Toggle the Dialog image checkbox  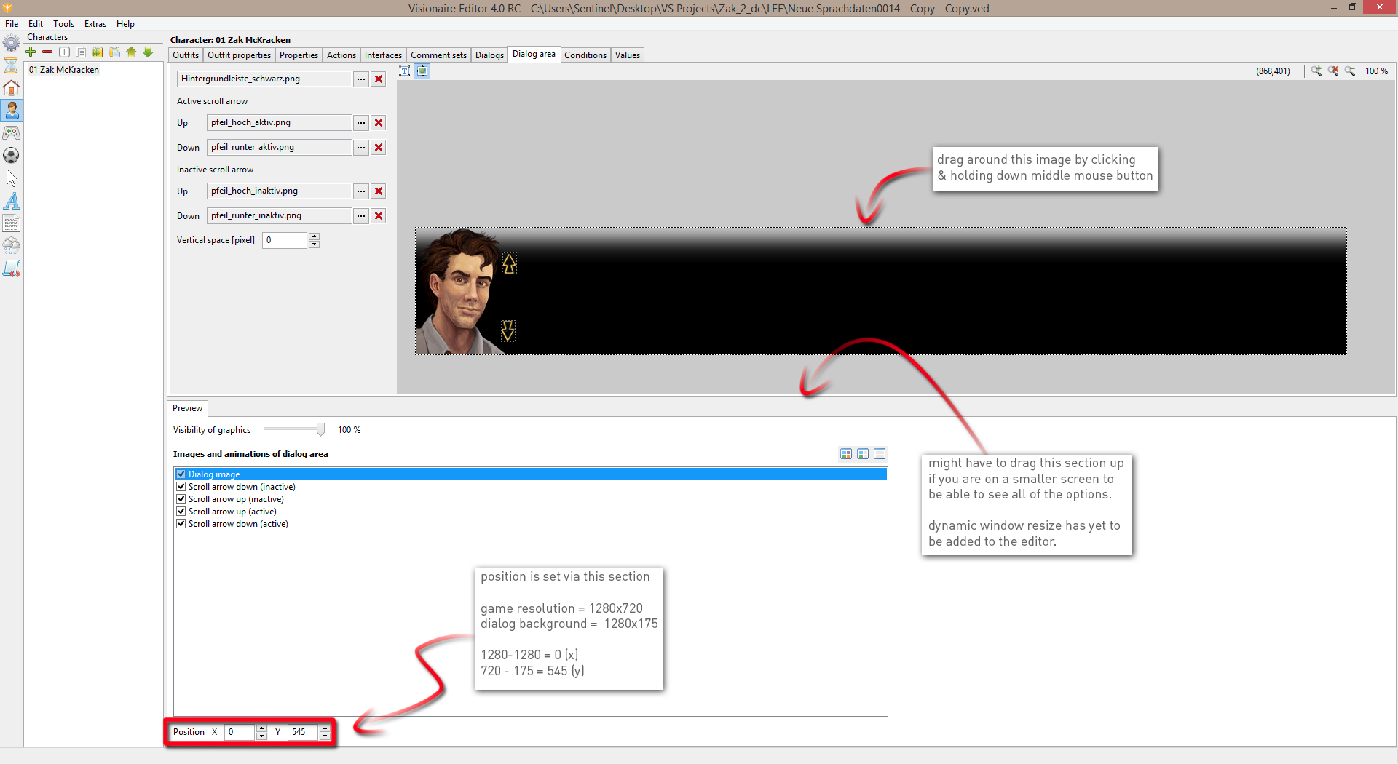[181, 474]
